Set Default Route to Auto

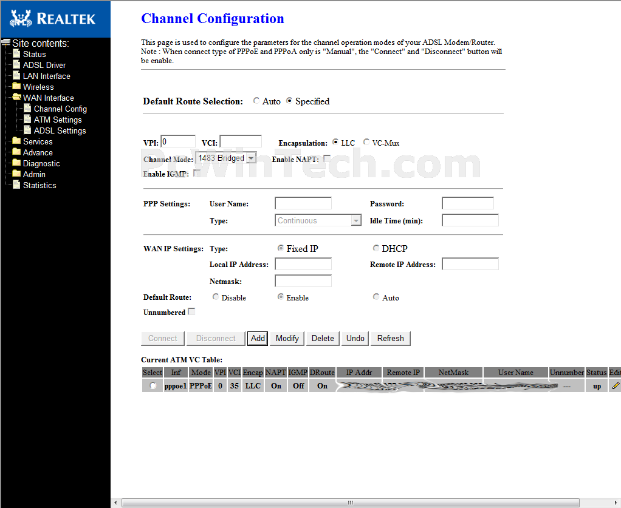tap(376, 297)
